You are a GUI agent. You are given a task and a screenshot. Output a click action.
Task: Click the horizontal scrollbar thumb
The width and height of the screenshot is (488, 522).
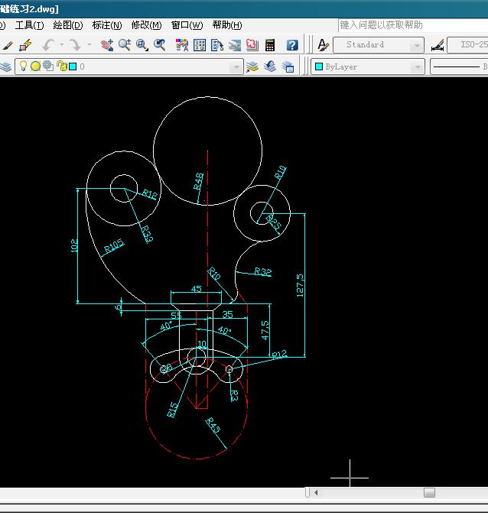429,492
